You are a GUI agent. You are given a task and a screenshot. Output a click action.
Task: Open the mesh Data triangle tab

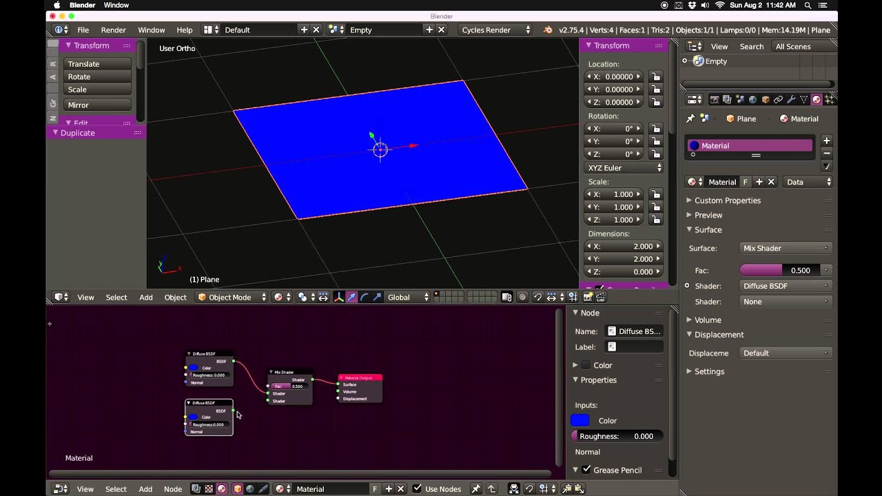point(803,100)
